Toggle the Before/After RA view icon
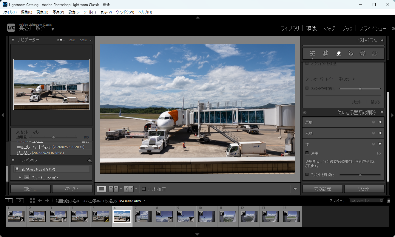395x237 pixels. (113, 189)
